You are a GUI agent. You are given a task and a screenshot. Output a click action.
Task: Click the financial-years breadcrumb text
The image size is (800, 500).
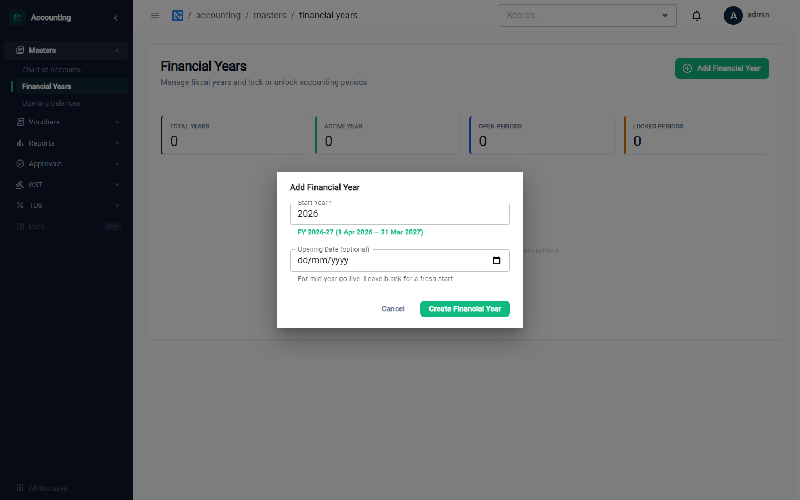tap(328, 16)
